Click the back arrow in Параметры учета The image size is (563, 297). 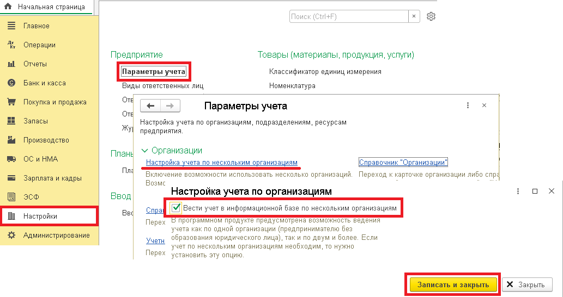tap(151, 106)
